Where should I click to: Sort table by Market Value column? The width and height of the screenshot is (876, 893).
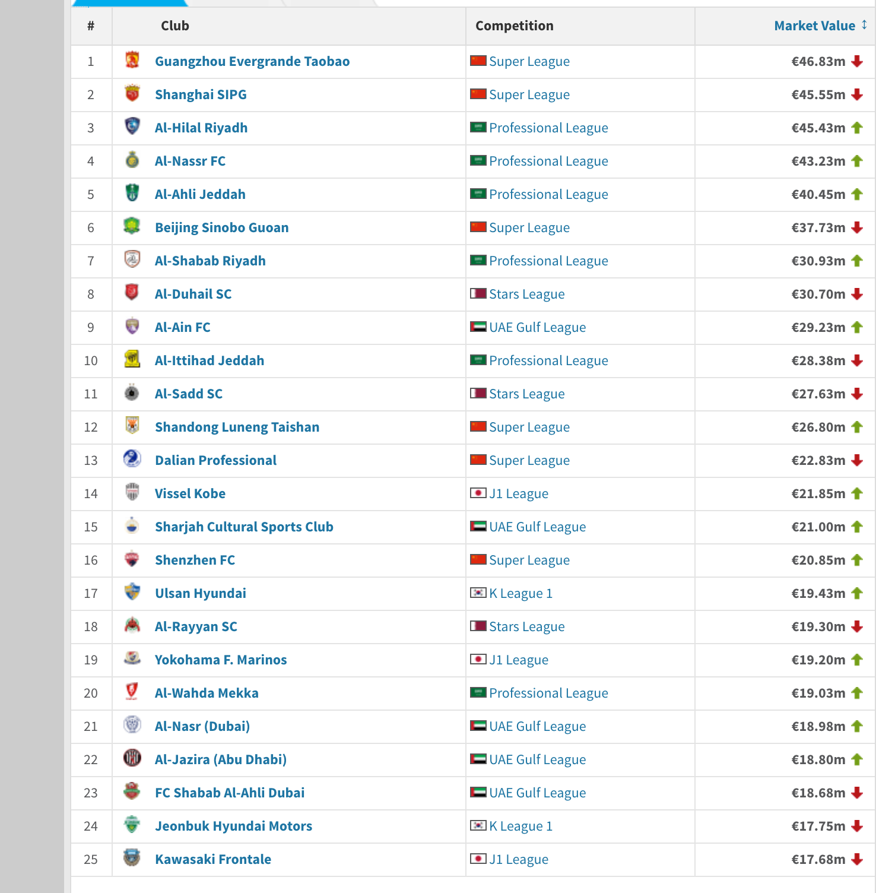[x=814, y=26]
